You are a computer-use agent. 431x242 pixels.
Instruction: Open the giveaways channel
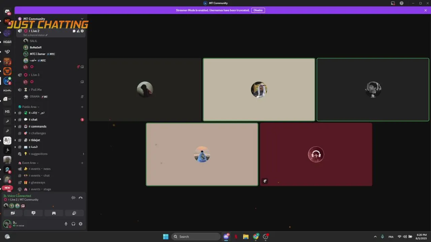51,183
